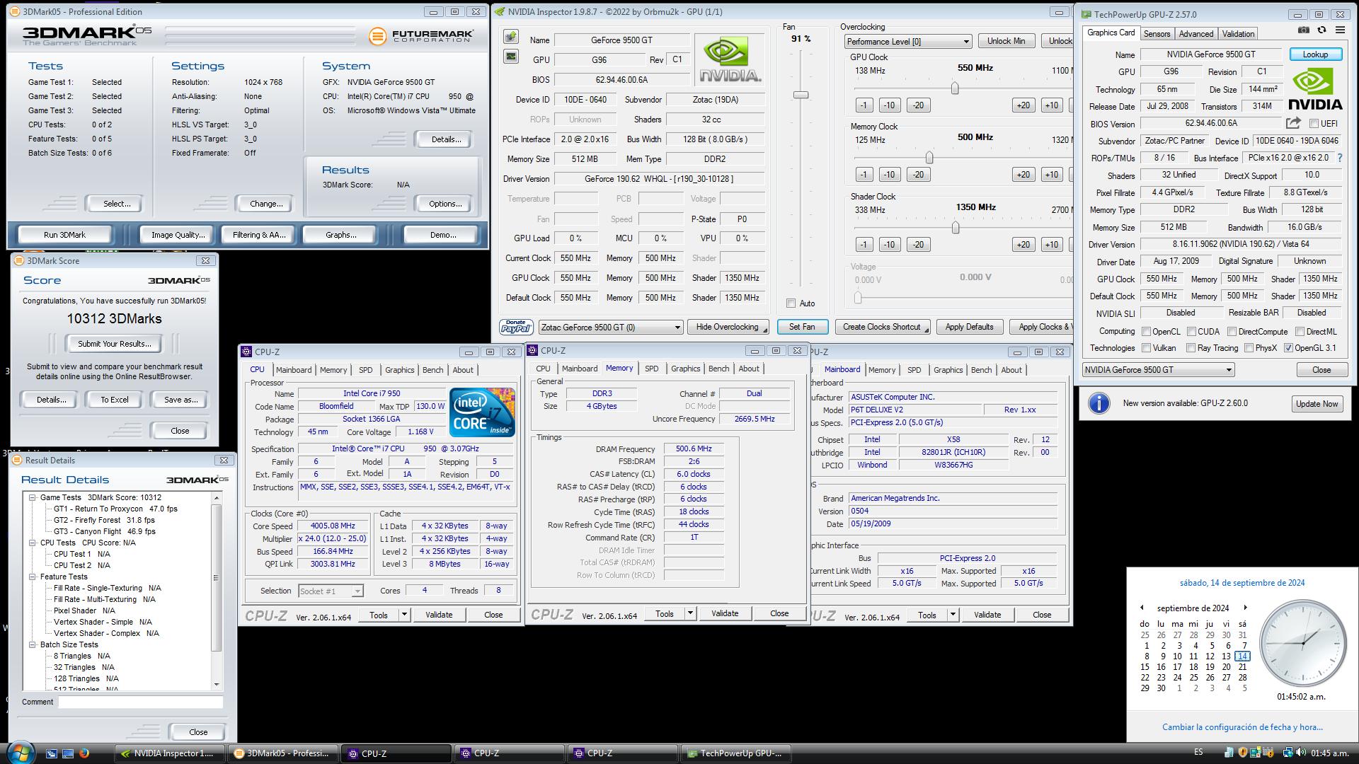Toggle Auto fan checkbox
1359x764 pixels.
pos(791,303)
